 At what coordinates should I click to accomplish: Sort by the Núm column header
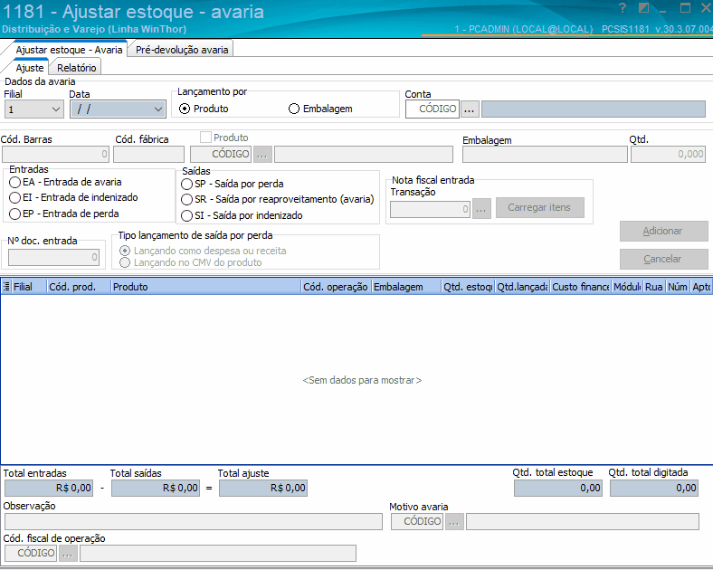[x=678, y=287]
